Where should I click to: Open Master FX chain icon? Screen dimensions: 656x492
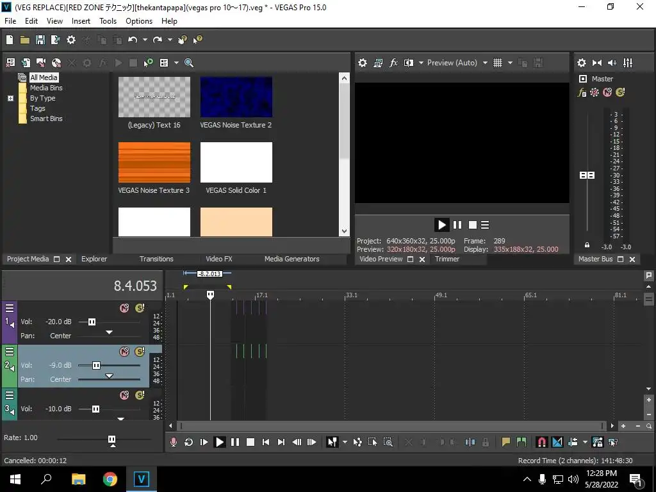coord(582,92)
